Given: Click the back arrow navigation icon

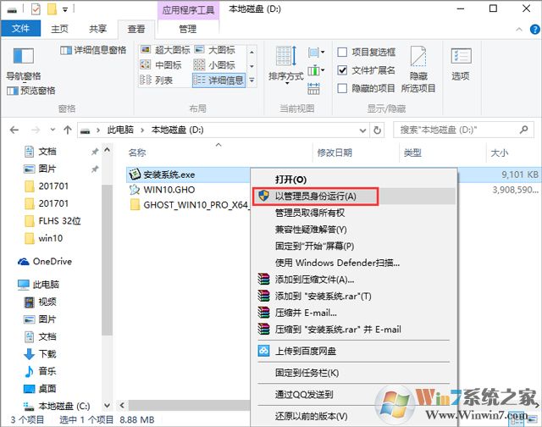Looking at the screenshot, I should point(14,130).
